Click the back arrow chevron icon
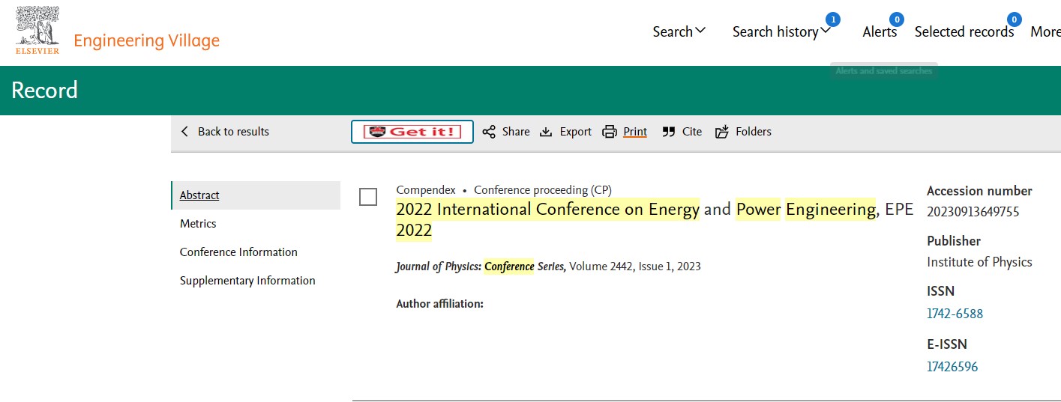This screenshot has height=402, width=1061. (x=185, y=132)
